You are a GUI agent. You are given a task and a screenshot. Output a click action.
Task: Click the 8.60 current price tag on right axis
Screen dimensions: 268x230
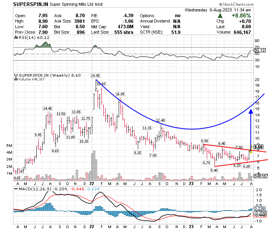[258, 147]
